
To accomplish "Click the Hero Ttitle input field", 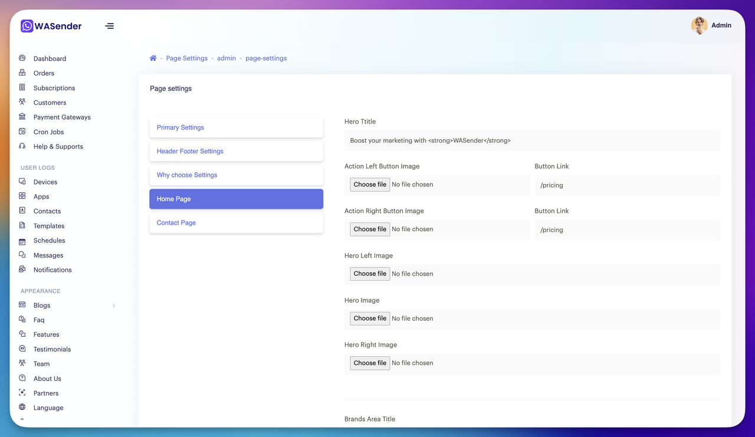I will point(532,141).
